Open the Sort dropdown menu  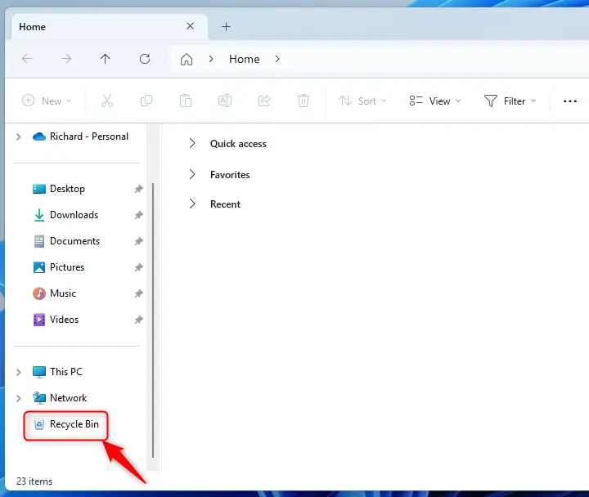363,101
